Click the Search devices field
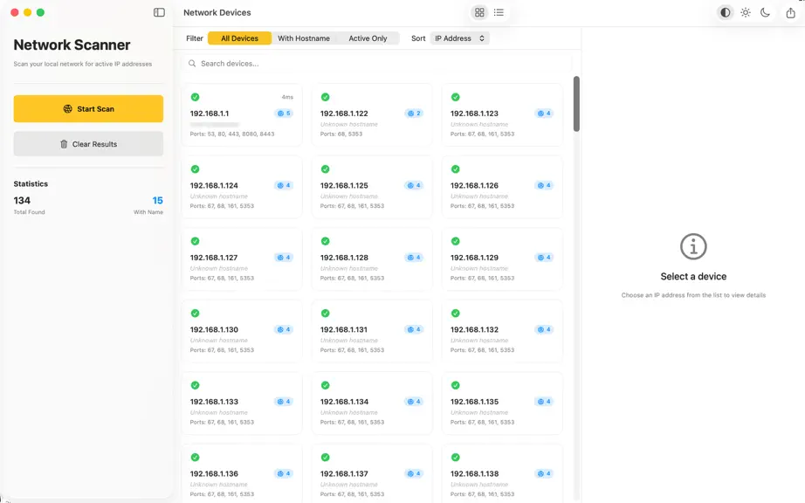 coord(377,64)
